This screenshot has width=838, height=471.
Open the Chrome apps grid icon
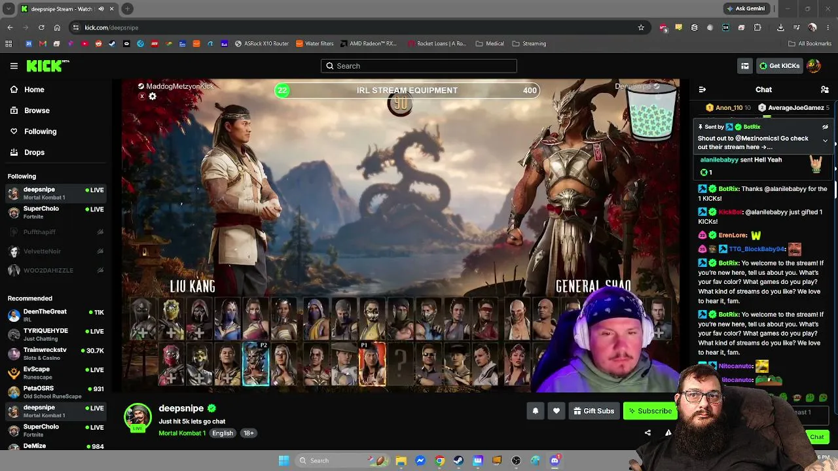(9, 44)
